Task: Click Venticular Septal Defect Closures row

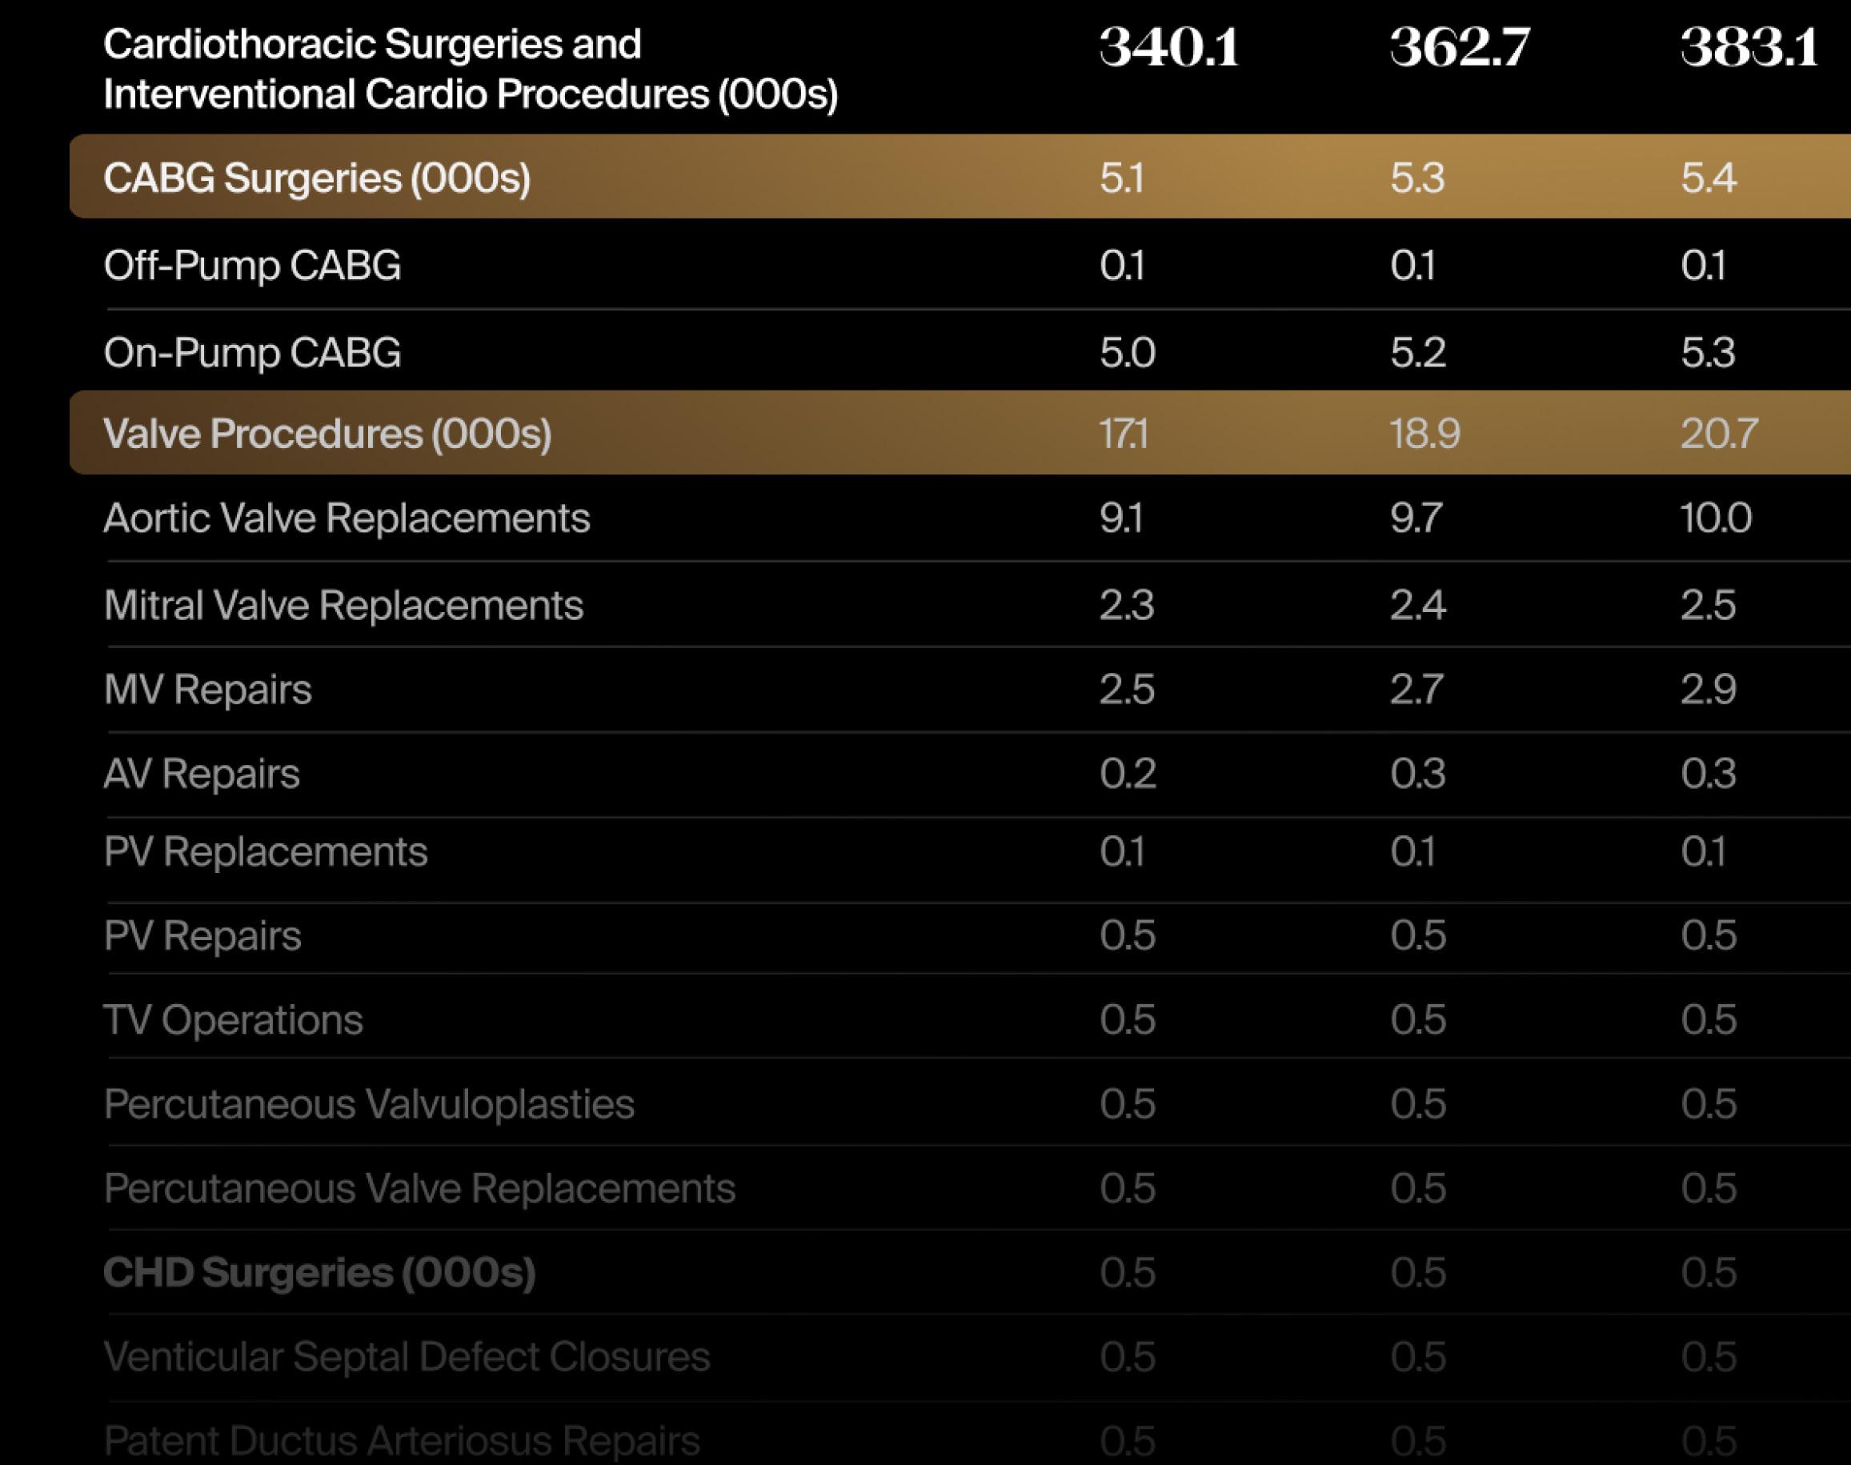Action: point(407,1357)
